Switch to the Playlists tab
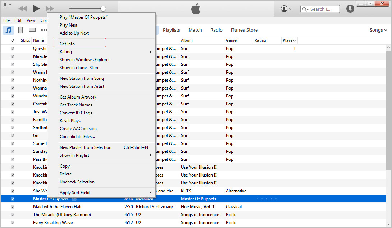The height and width of the screenshot is (228, 392). pos(172,30)
